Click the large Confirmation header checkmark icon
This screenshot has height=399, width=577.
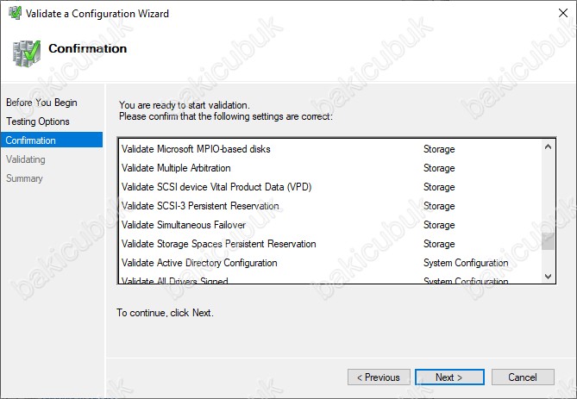click(26, 53)
